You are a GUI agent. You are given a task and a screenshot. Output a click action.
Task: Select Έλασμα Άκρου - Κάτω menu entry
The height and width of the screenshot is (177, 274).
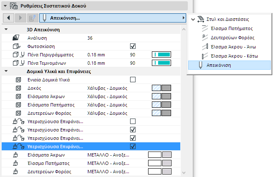(x=234, y=56)
